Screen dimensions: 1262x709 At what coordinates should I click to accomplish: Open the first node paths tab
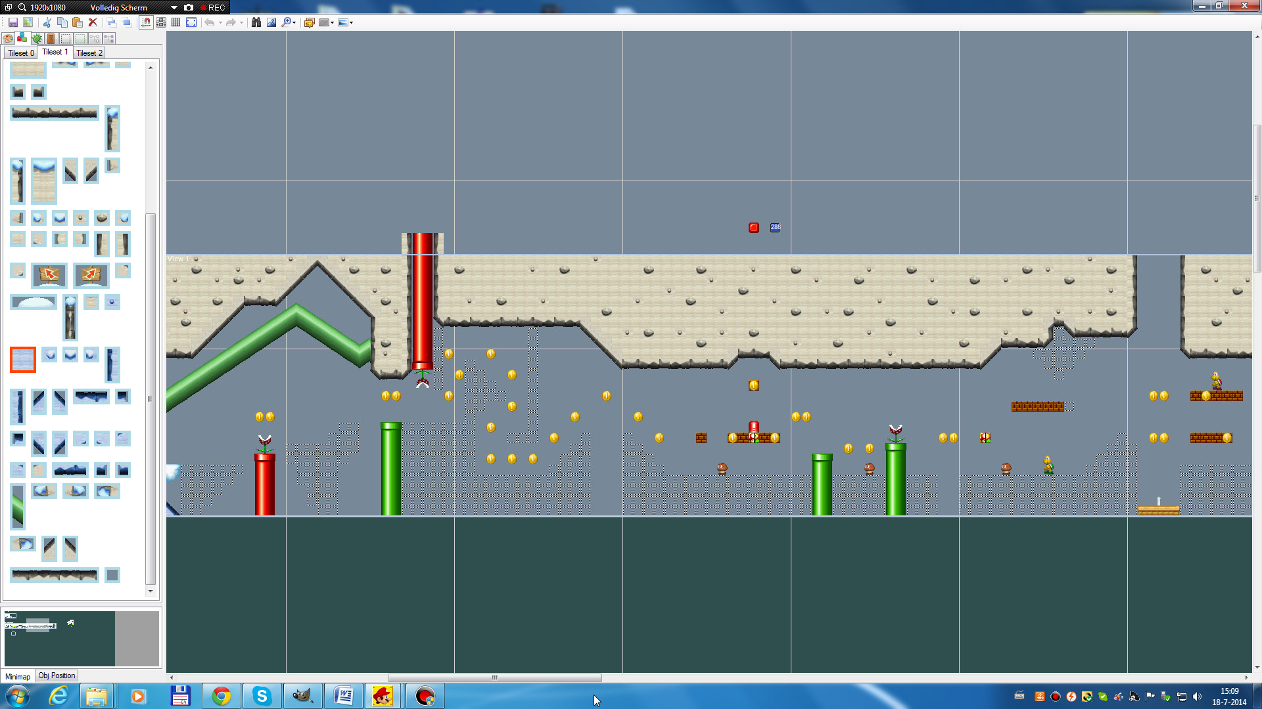(x=95, y=38)
